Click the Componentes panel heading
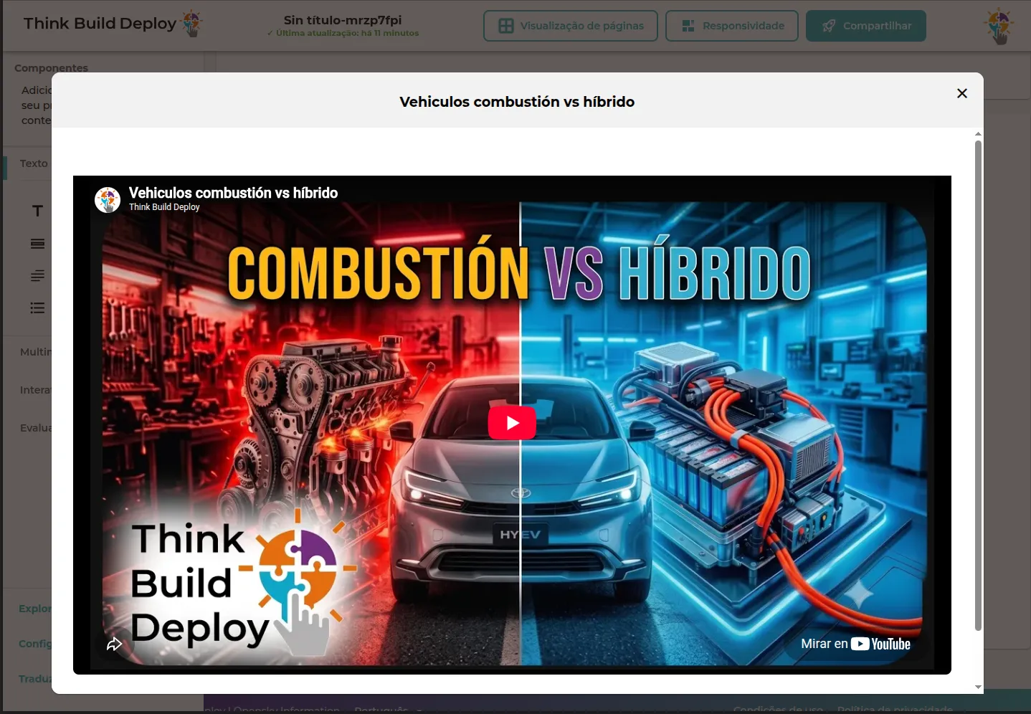Viewport: 1031px width, 714px height. tap(51, 68)
